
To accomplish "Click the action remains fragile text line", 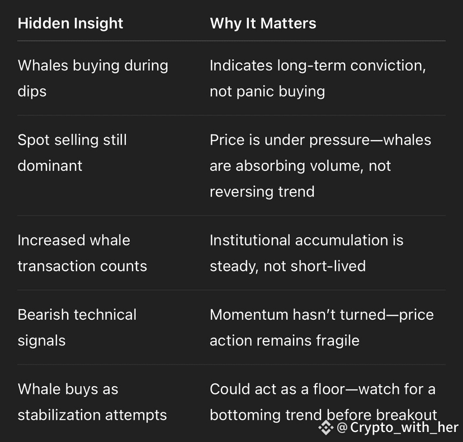I will click(285, 340).
